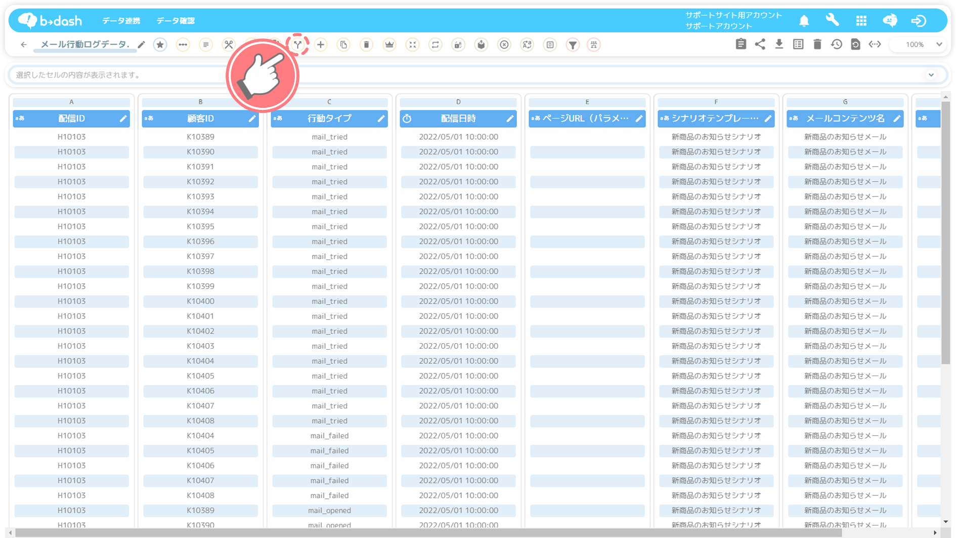This screenshot has width=956, height=538.
Task: Select the first mail_failed cell
Action: tap(329, 436)
